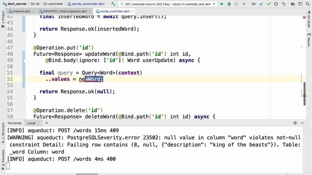Open the Structure tool window
The height and width of the screenshot is (175, 312).
point(3,133)
